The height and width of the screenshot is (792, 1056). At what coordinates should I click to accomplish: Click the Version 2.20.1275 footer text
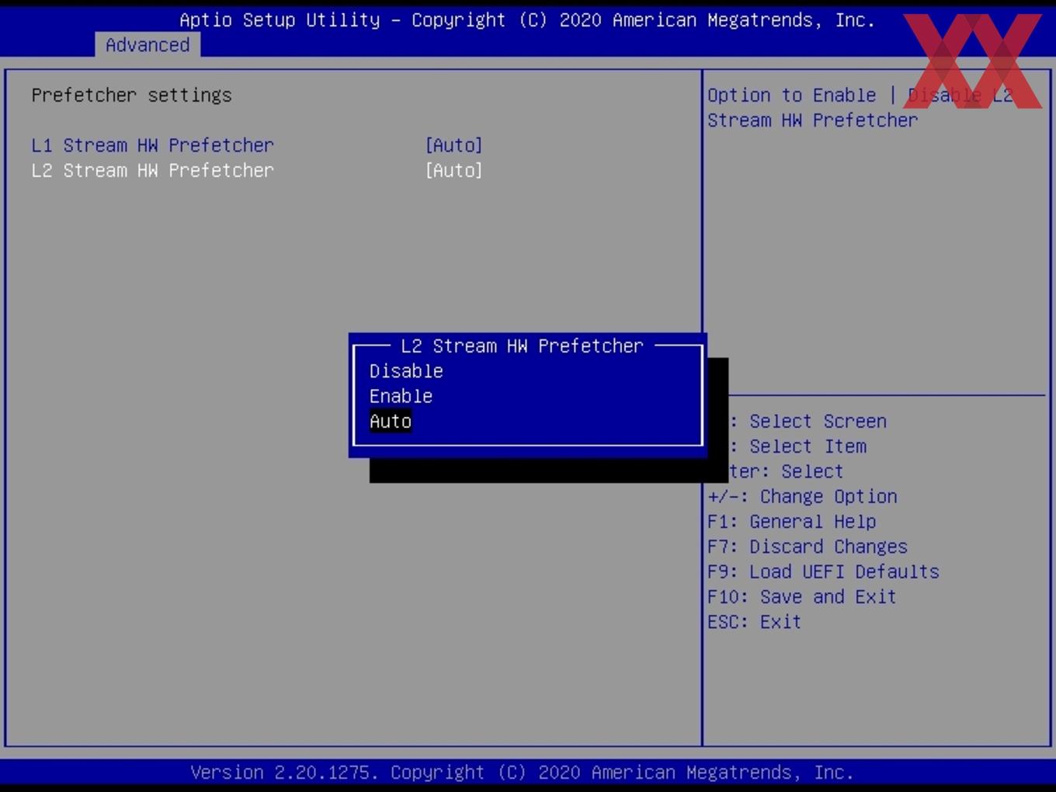click(523, 773)
